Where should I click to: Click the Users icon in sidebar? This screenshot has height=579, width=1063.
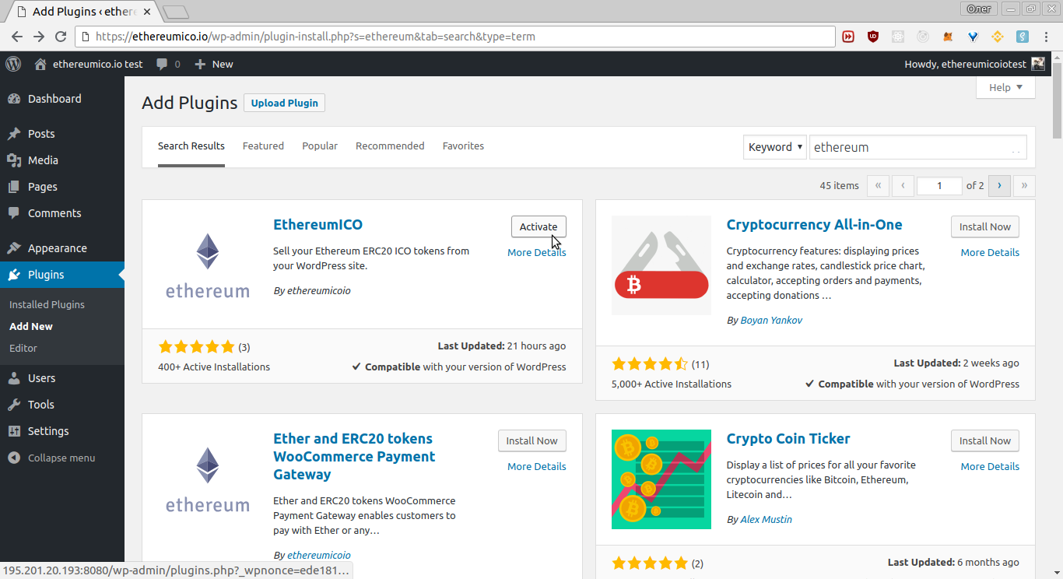(14, 378)
